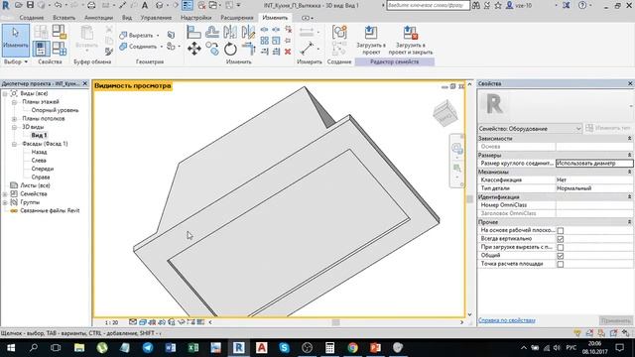Select 'Связанные файлы Revit' in browser
This screenshot has height=357, width=635.
pyautogui.click(x=51, y=211)
